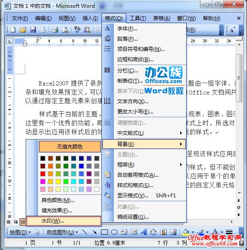Click the Permission document icon
This screenshot has width=247, height=250.
[43, 30]
